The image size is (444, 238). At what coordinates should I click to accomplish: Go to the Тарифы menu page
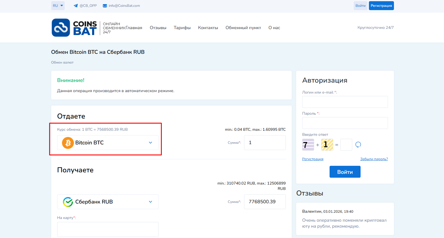pos(182,28)
